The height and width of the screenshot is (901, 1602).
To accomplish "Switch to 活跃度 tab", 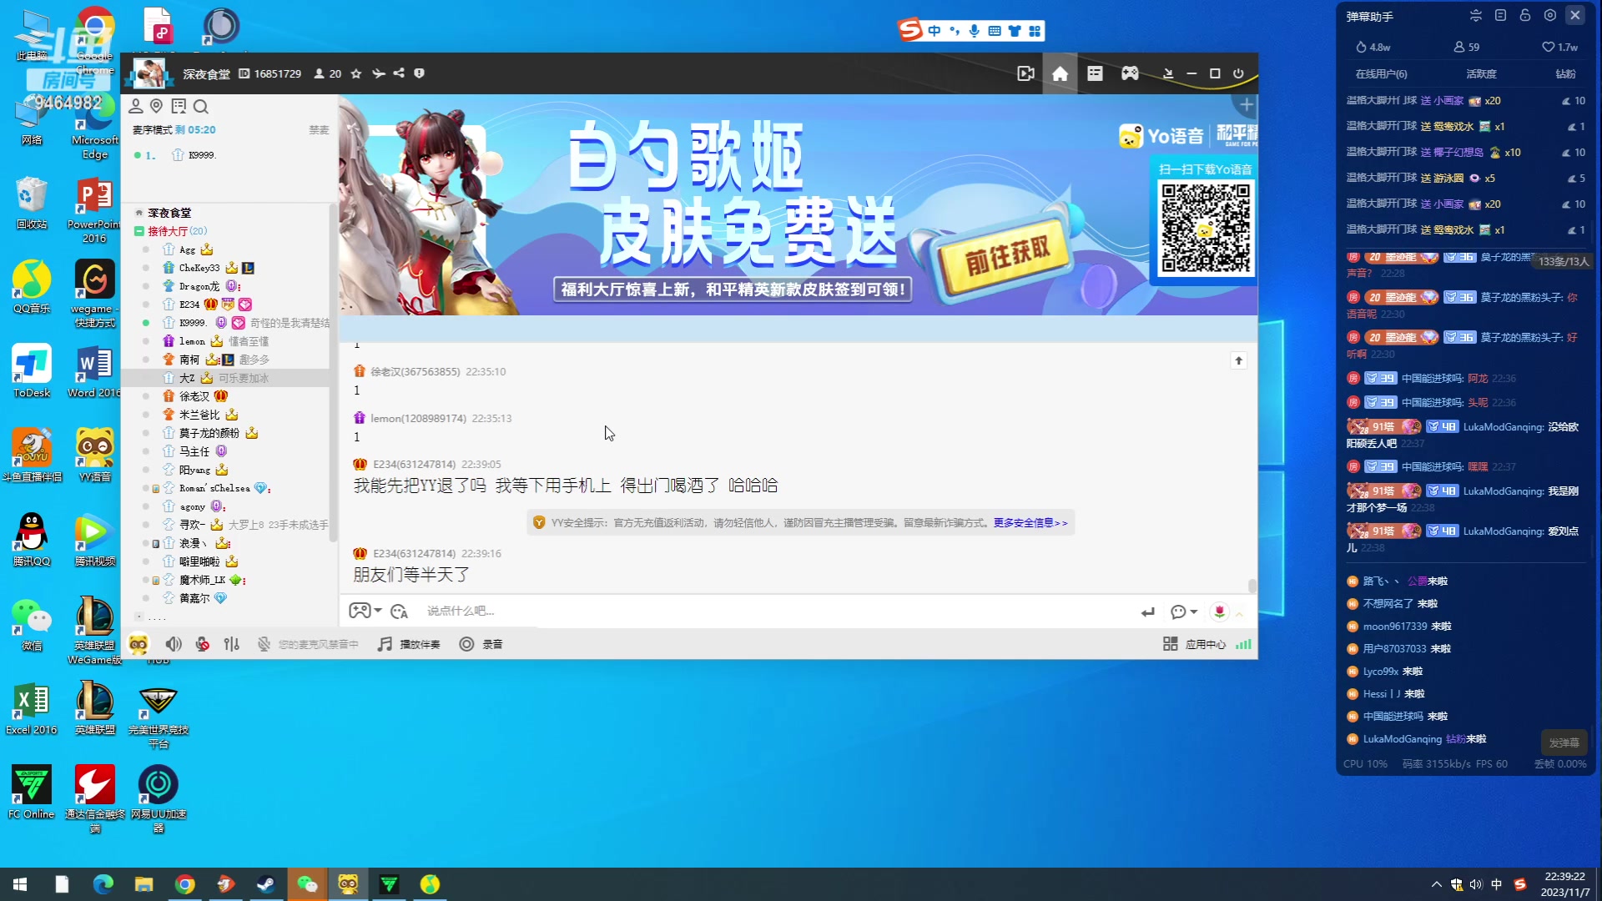I will pyautogui.click(x=1481, y=74).
